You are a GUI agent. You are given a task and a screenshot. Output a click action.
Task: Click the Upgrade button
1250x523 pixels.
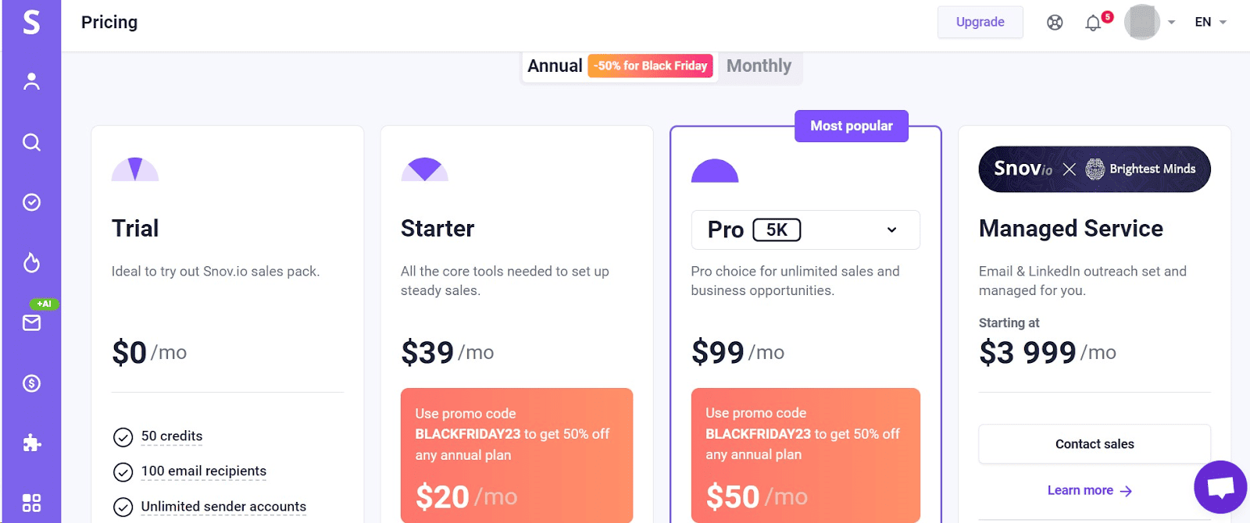coord(980,22)
